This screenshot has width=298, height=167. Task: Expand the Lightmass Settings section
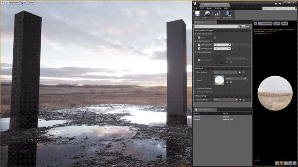pos(195,88)
